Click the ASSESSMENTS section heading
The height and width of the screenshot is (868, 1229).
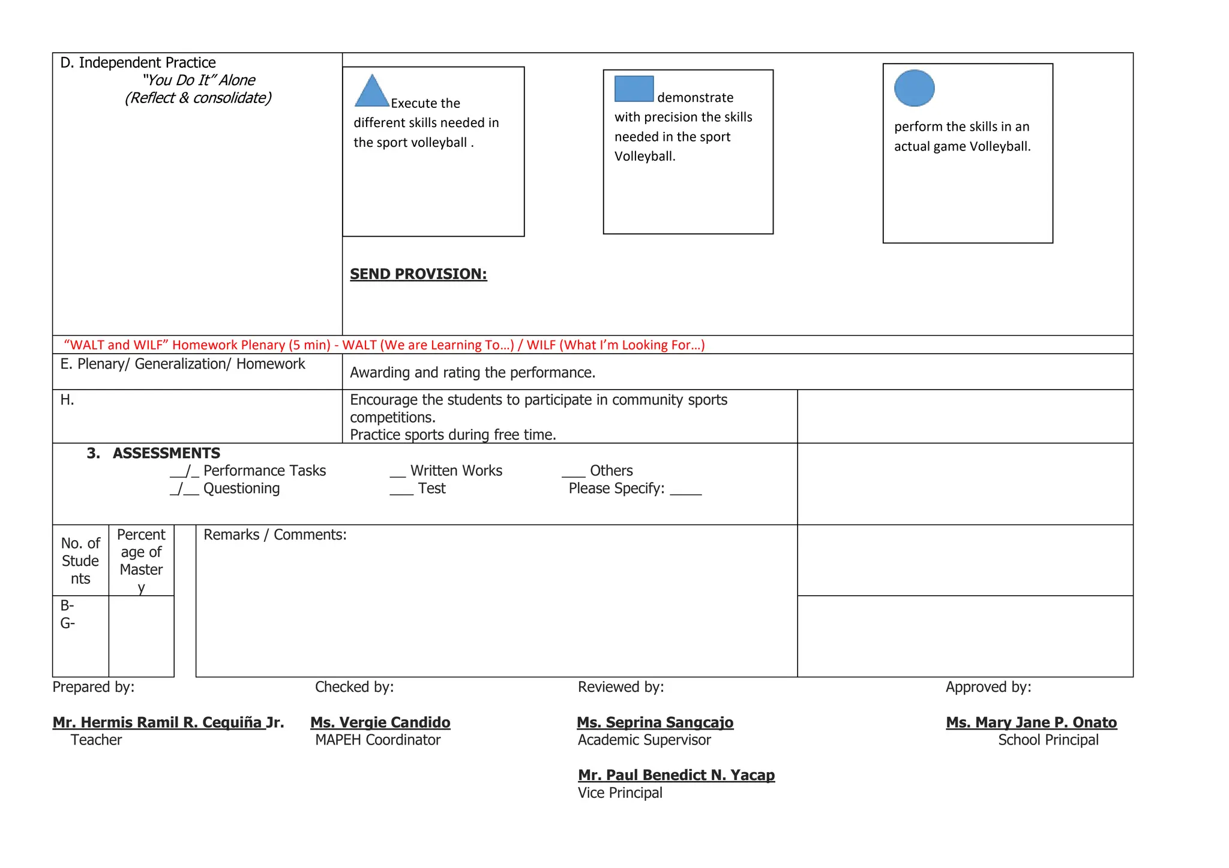(x=166, y=453)
